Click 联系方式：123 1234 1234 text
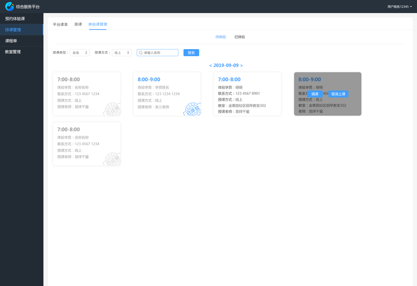 [x=159, y=94]
